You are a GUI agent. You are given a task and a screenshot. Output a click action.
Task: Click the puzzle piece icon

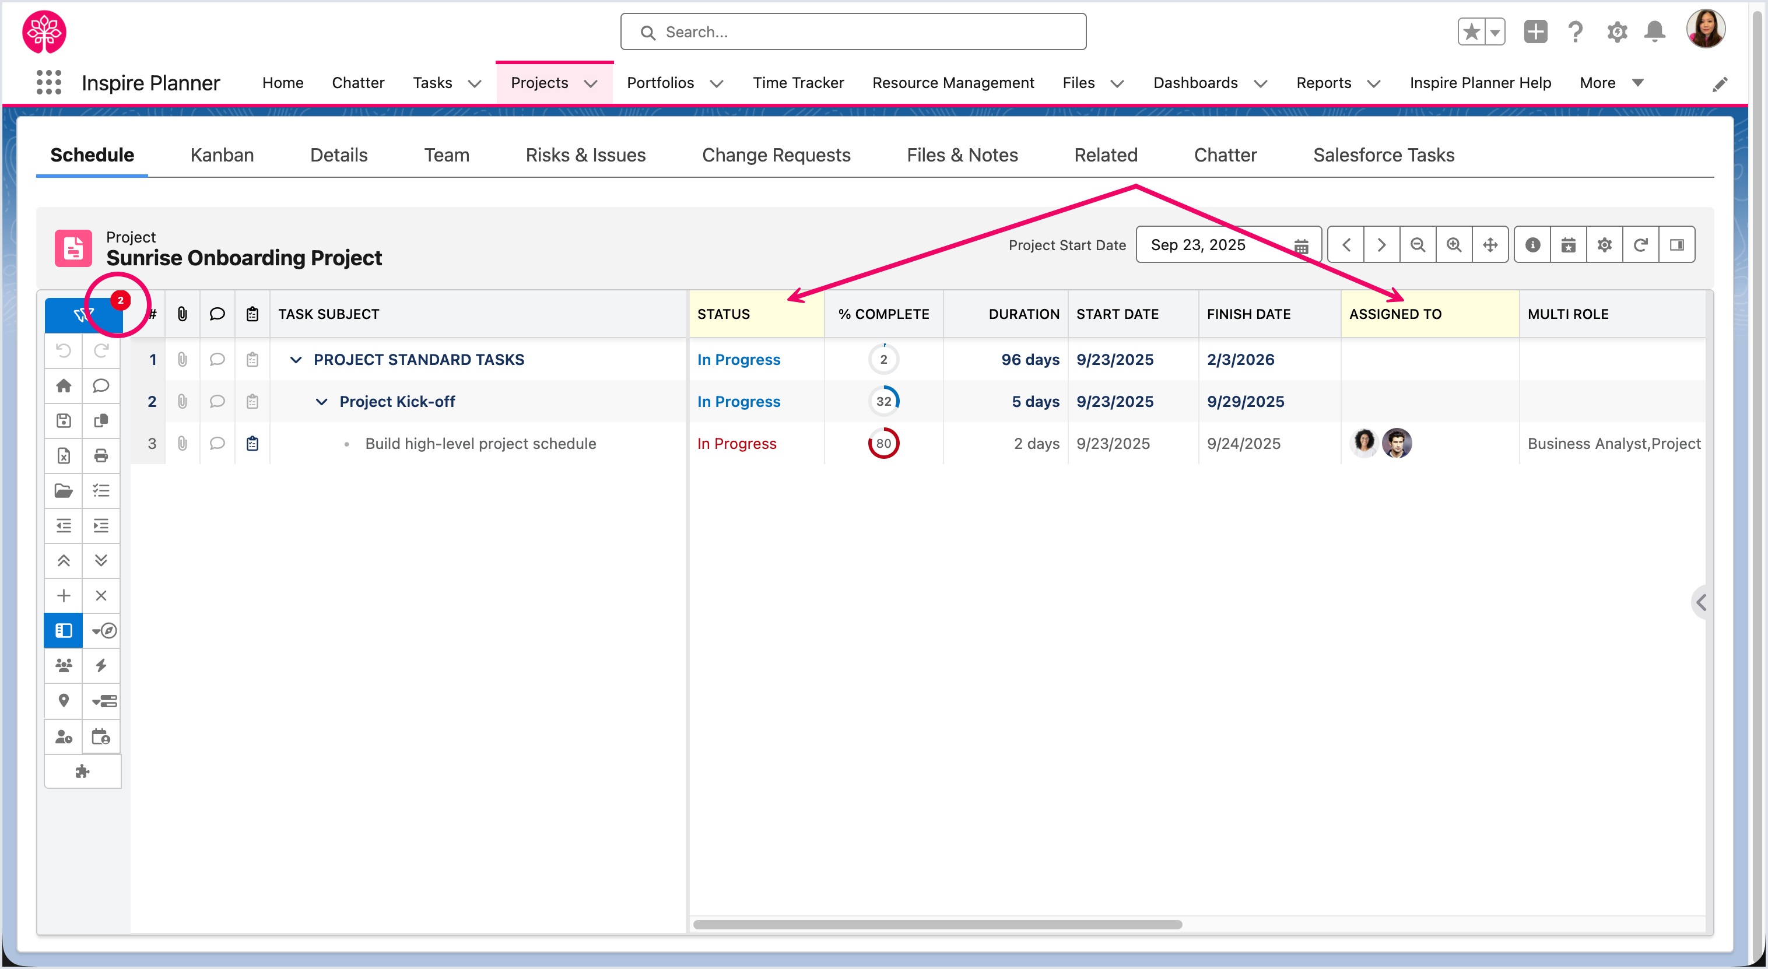(82, 771)
